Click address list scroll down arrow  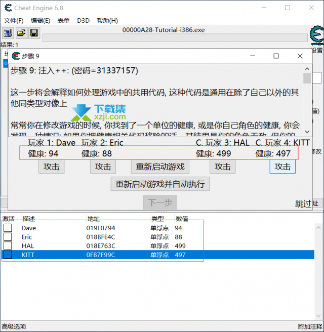pyautogui.click(x=318, y=316)
